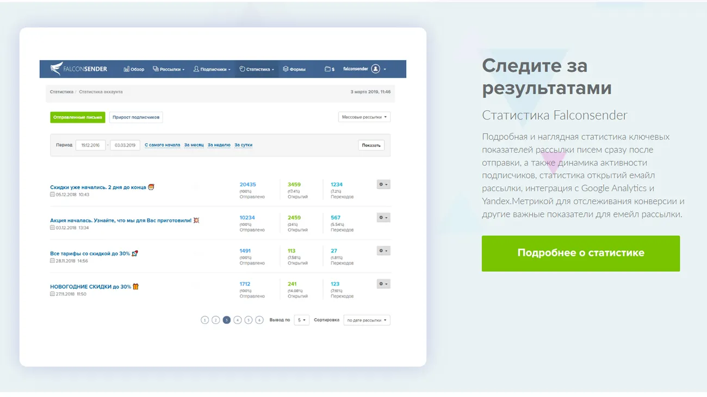707x397 pixels.
Task: Open the Обзор overview page
Action: 134,70
